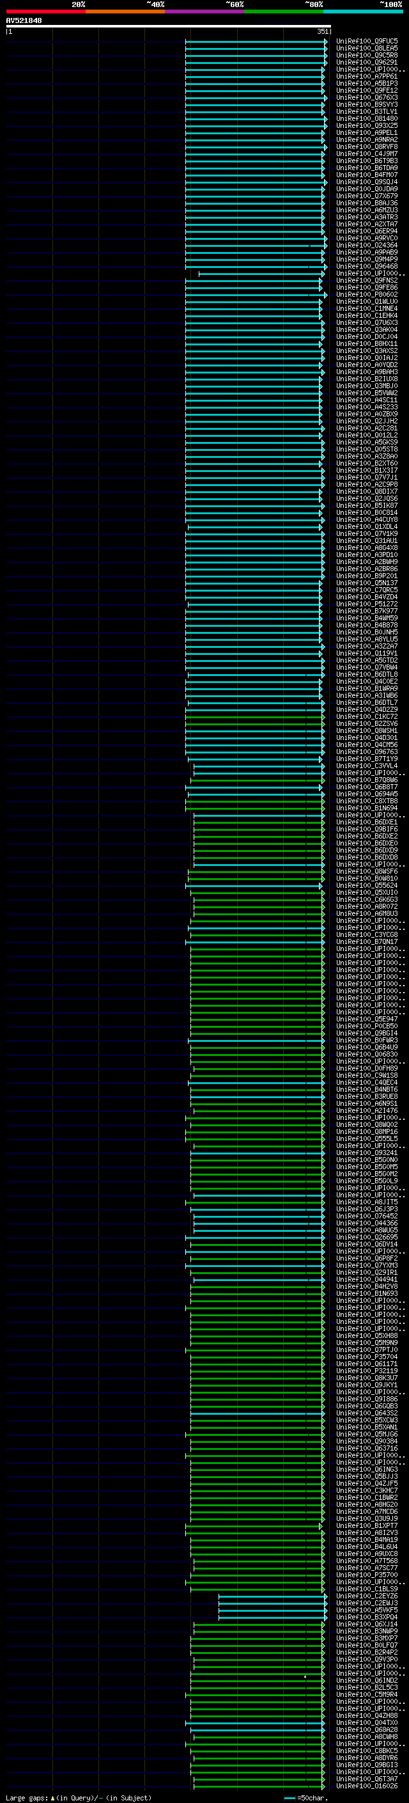Select the UniRef100_O16026 label
The height and width of the screenshot is (1803, 409).
[x=367, y=1786]
